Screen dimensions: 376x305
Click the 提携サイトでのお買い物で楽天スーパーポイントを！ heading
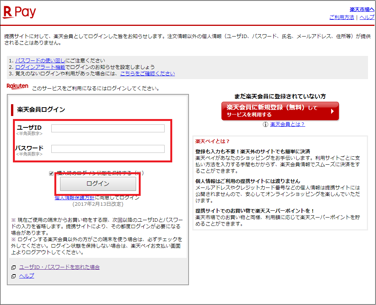pyautogui.click(x=255, y=211)
